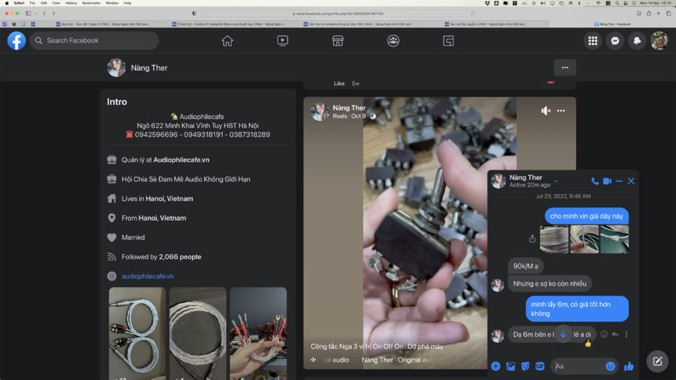Open the Facebook Home icon
The height and width of the screenshot is (380, 676).
coord(227,41)
